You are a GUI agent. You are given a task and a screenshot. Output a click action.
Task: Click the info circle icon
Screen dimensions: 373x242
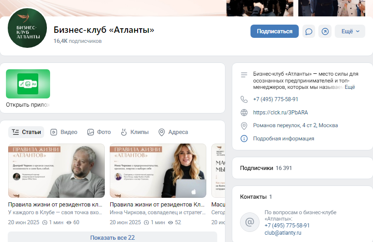coord(244,139)
